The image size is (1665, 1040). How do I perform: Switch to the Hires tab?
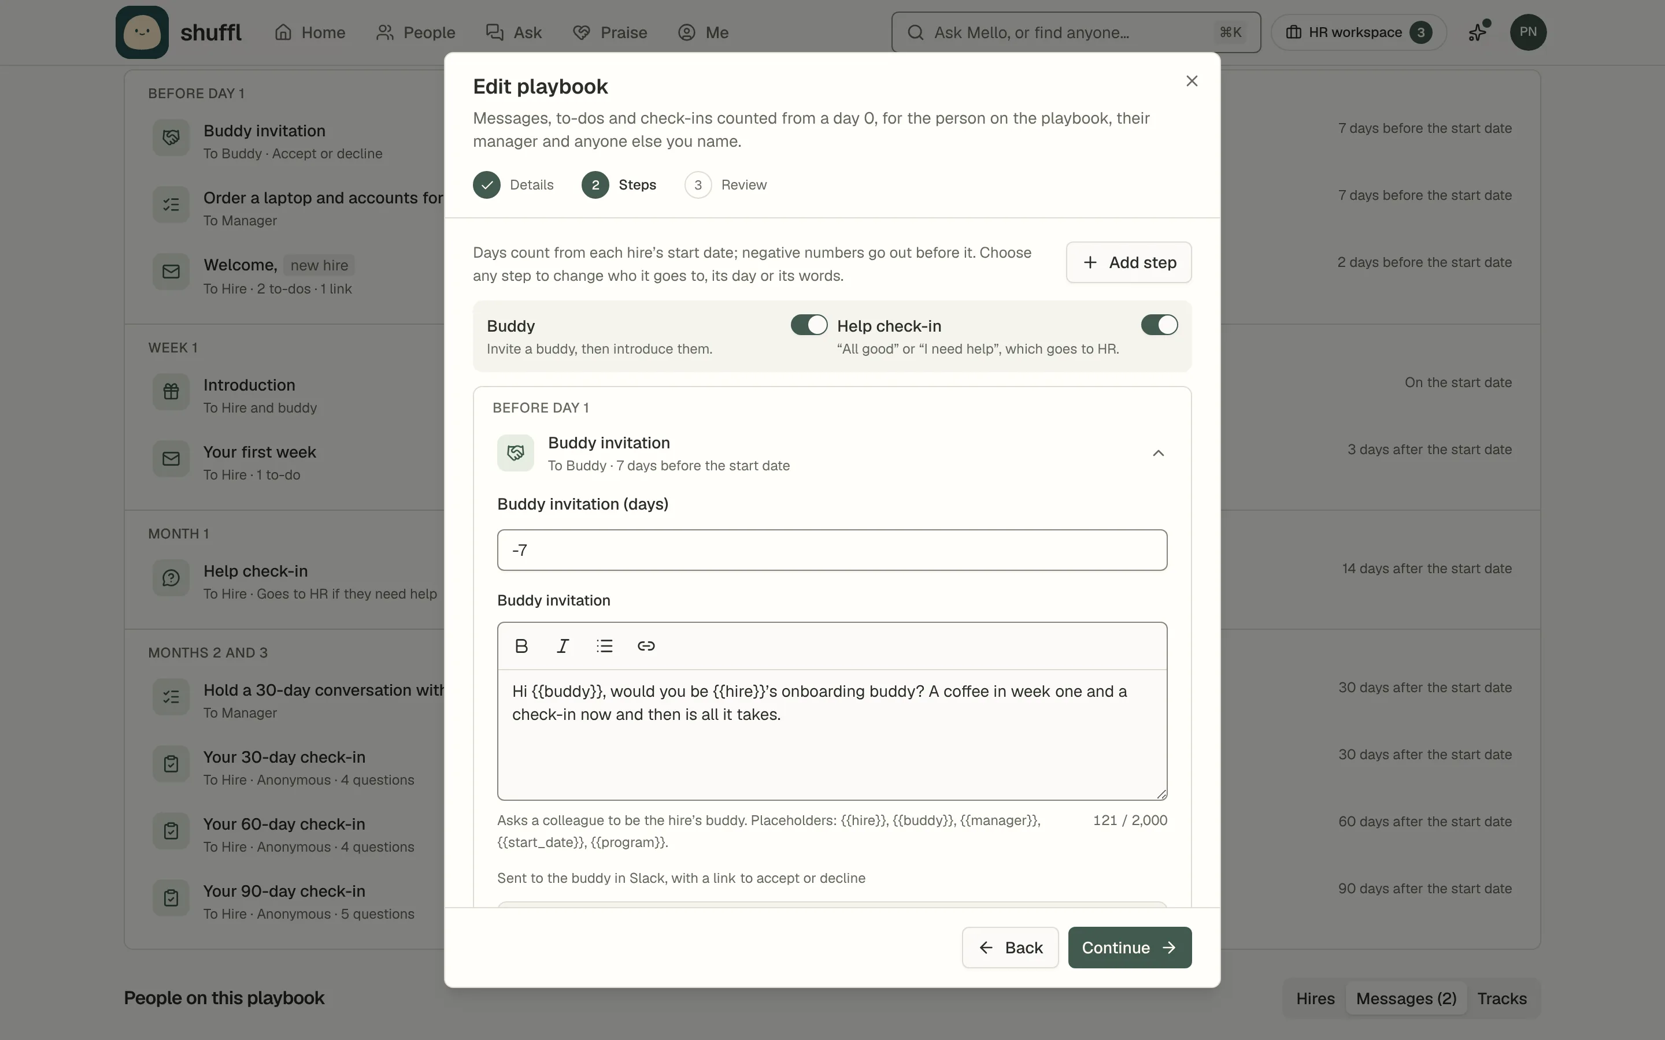pos(1315,998)
